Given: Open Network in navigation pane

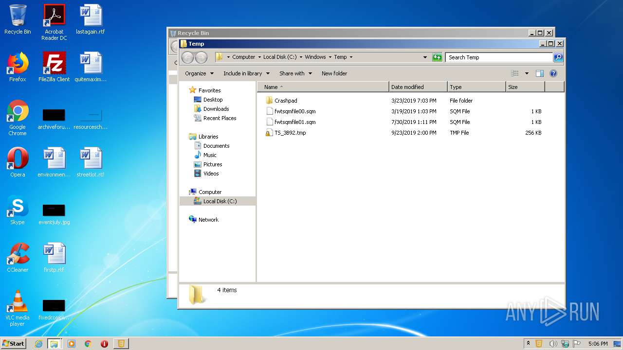Looking at the screenshot, I should pyautogui.click(x=208, y=220).
